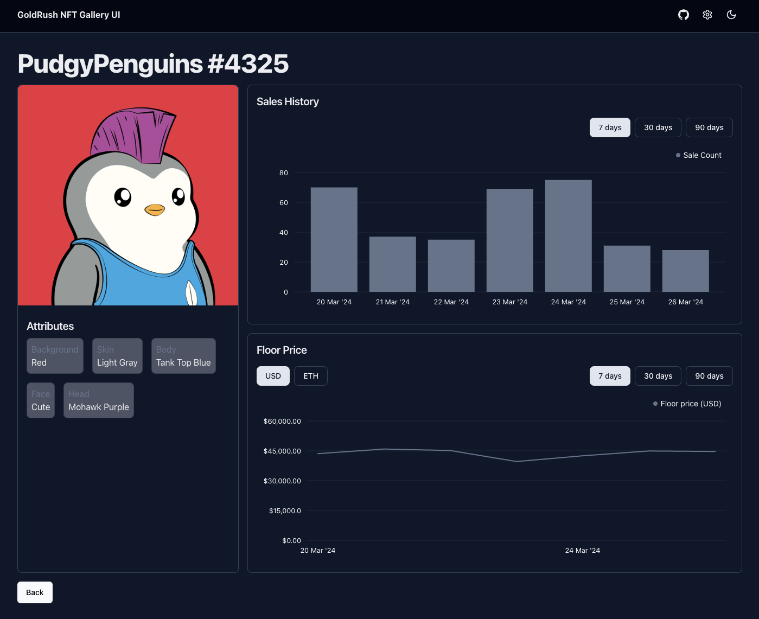Click the 22 Mar '24 sales bar

point(451,266)
